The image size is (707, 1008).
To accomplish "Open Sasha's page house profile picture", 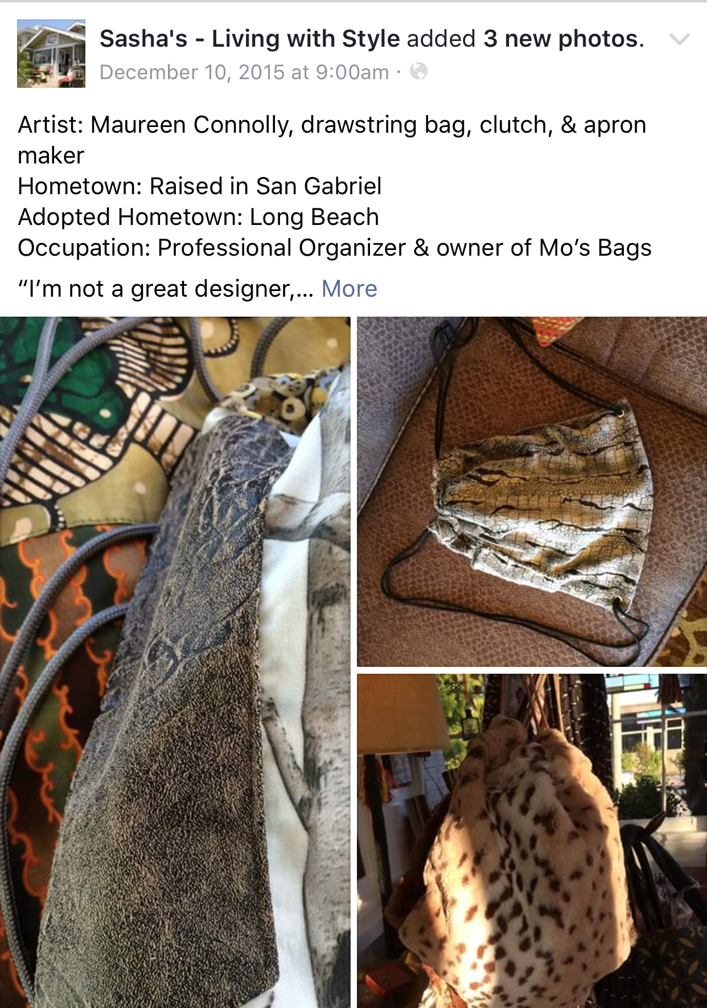I will tap(51, 54).
